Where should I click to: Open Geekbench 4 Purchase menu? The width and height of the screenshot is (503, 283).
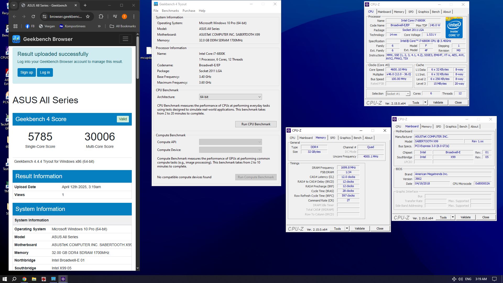(x=189, y=11)
